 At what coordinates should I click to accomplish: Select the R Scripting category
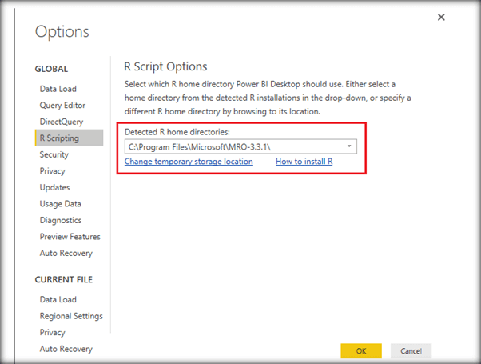(59, 138)
